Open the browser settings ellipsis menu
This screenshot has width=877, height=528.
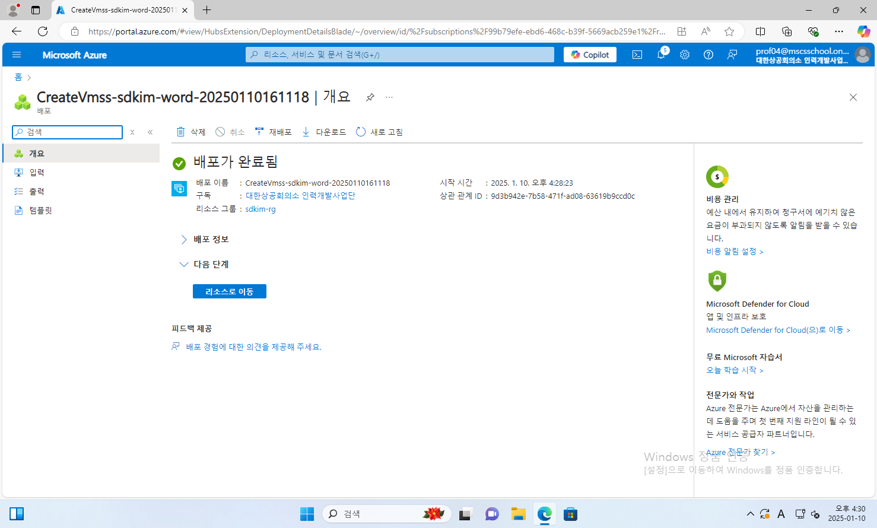click(x=838, y=31)
